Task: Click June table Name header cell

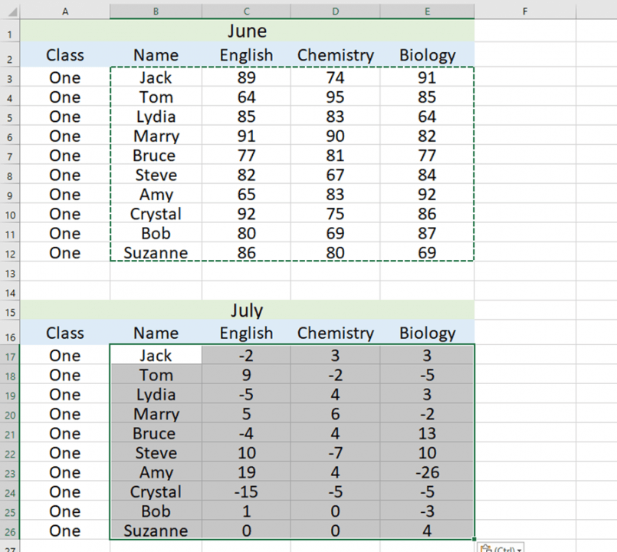Action: click(156, 54)
